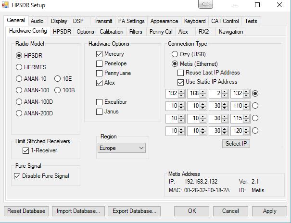Viewport: 291px width, 223px height.
Task: Decrease the 168 octet with down arrow
Action: [x=203, y=96]
